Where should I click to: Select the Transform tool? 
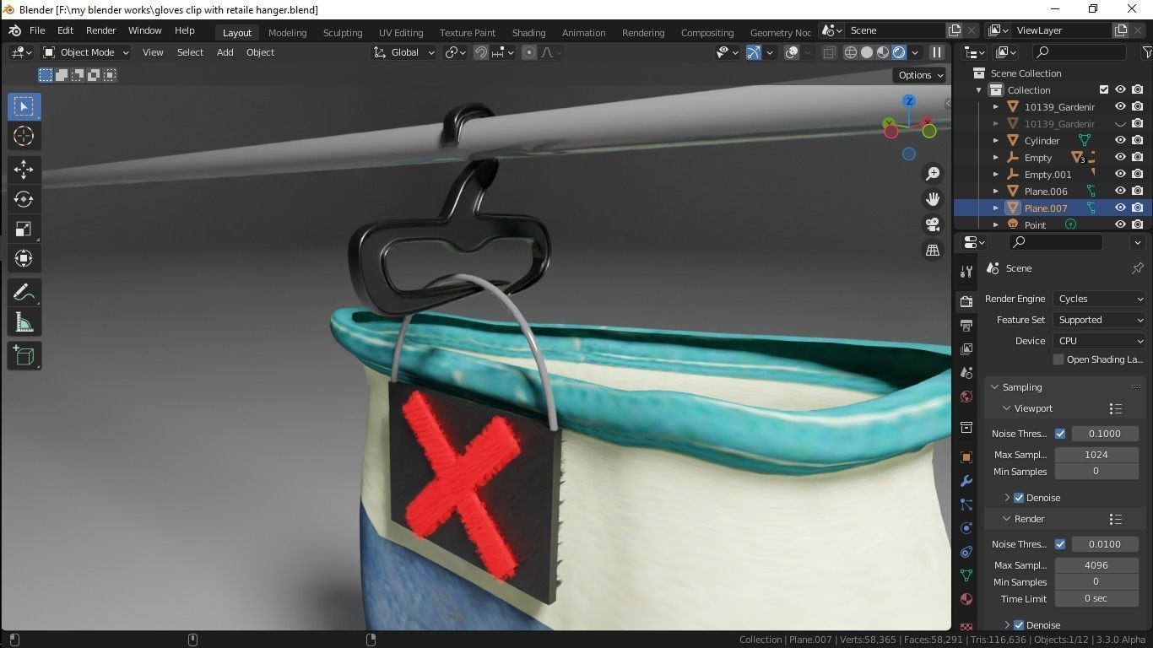pyautogui.click(x=24, y=258)
